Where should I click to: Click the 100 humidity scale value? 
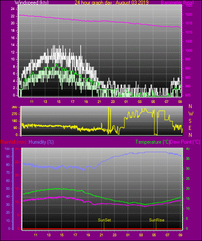click(x=7, y=149)
